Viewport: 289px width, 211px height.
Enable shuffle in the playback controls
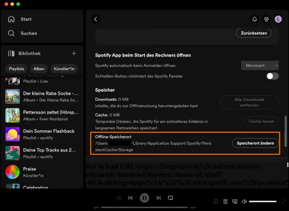point(118,198)
